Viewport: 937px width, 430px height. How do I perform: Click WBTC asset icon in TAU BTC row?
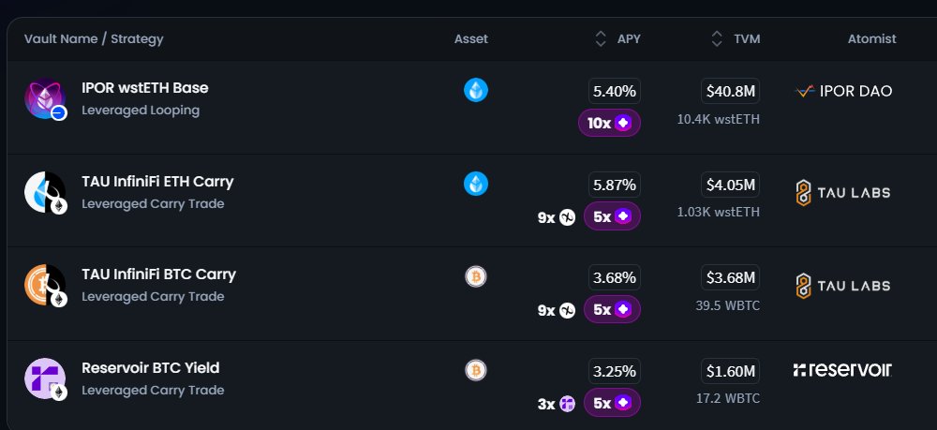[x=476, y=276]
